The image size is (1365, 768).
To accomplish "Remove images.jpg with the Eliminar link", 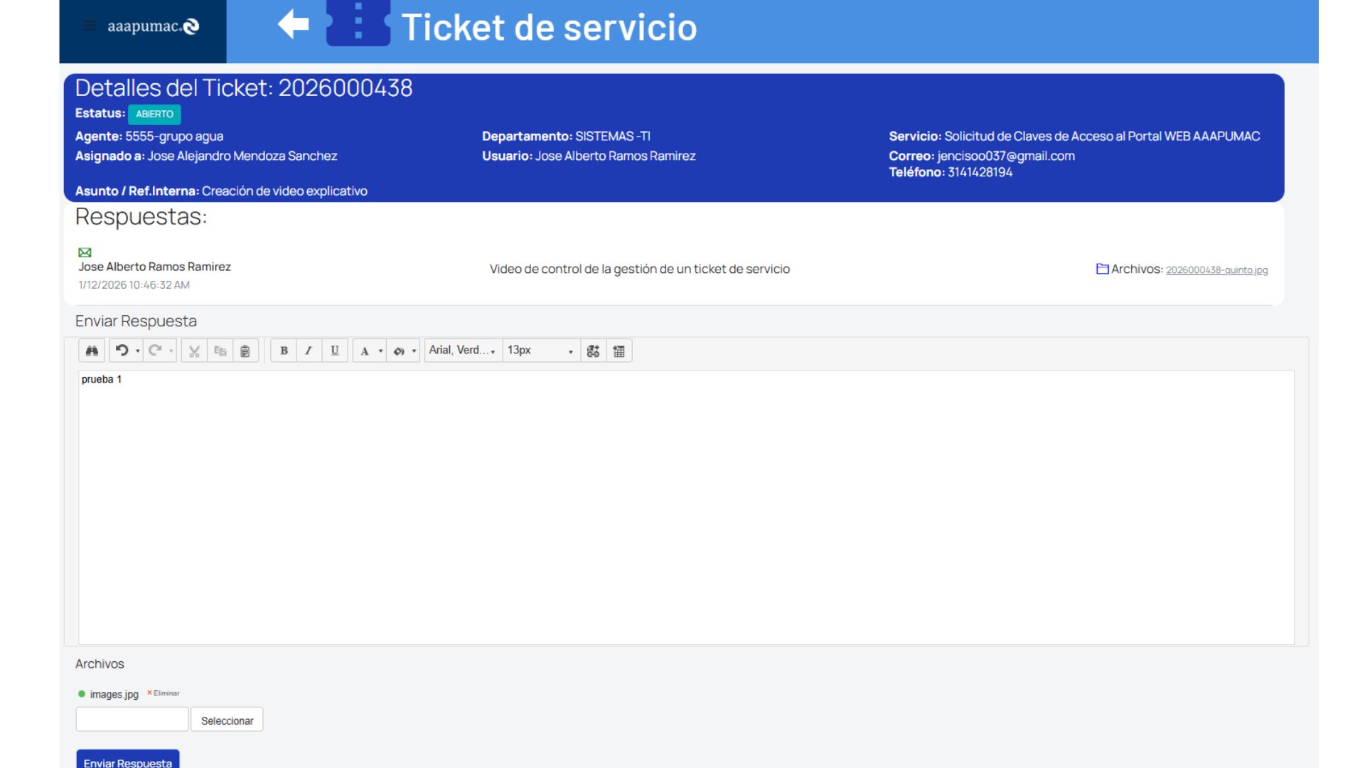I will tap(164, 693).
